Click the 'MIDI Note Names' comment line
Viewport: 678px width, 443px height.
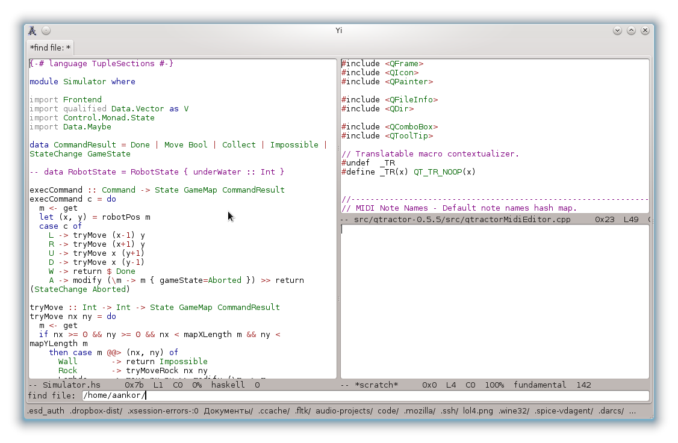tap(459, 208)
